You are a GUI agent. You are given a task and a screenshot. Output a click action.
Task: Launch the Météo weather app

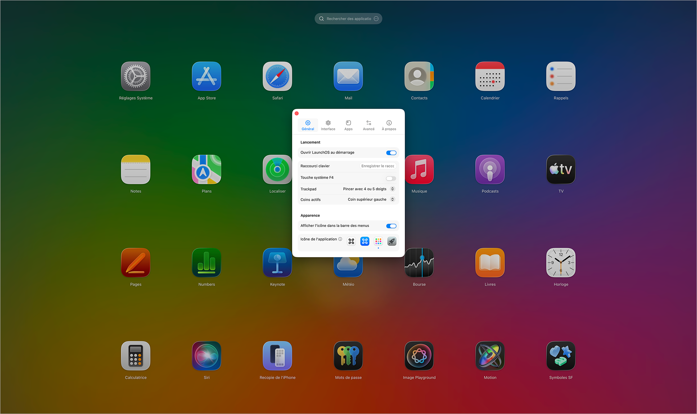point(348,268)
